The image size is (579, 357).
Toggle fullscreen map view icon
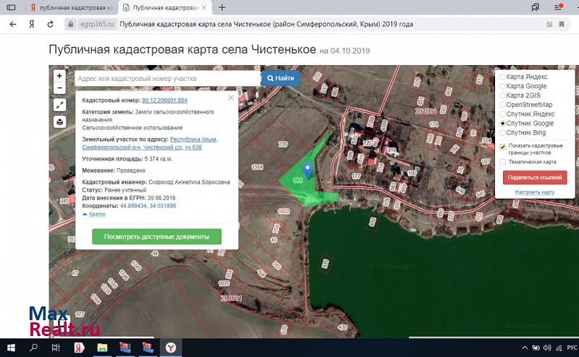pyautogui.click(x=59, y=105)
